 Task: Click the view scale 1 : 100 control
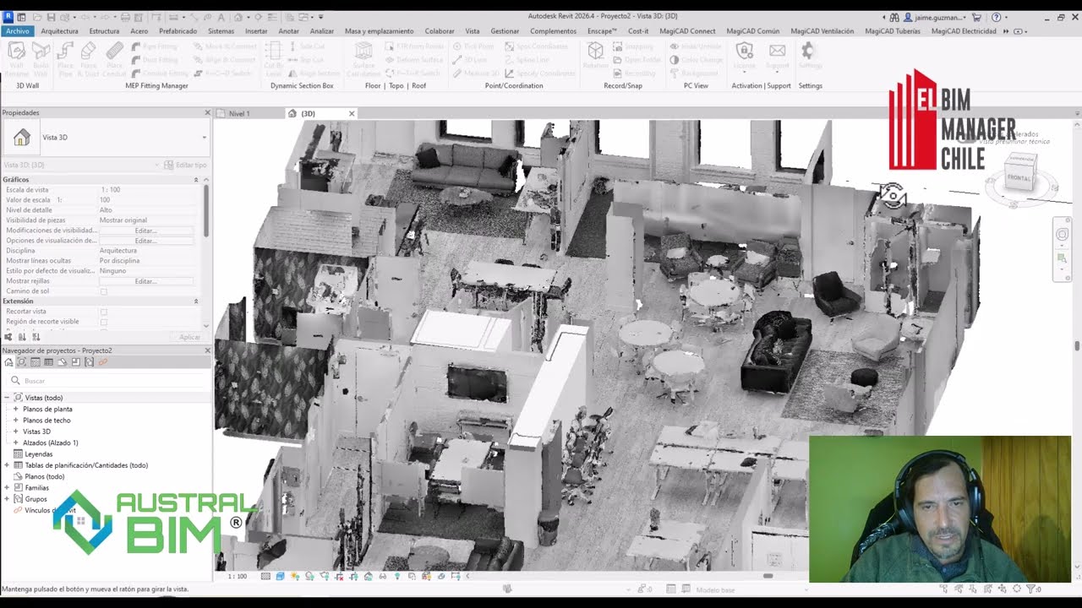(238, 576)
